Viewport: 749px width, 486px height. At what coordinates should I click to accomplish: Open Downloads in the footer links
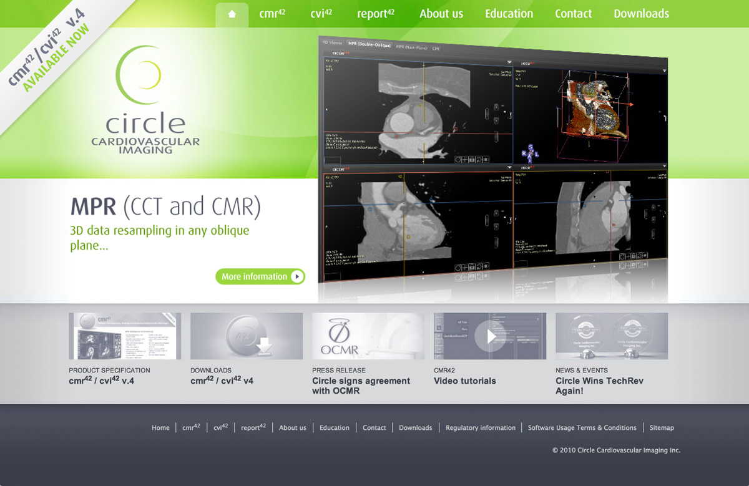(x=416, y=428)
